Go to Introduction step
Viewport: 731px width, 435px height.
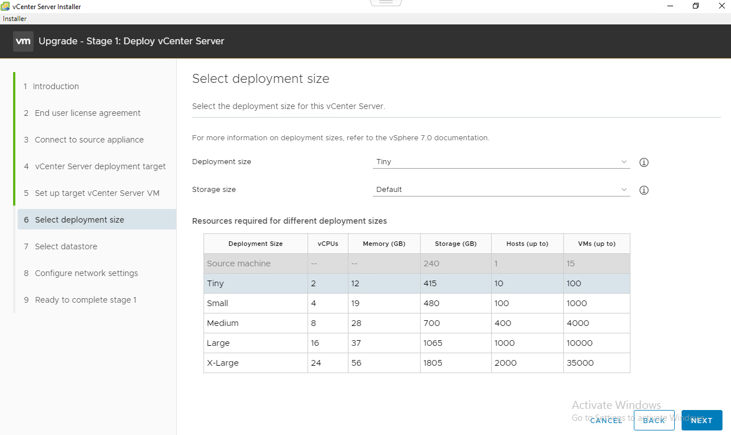[56, 86]
